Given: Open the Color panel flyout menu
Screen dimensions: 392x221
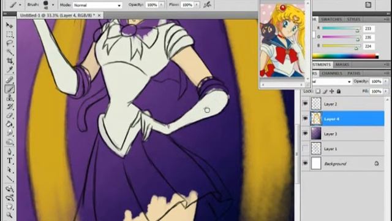Looking at the screenshot, I should [x=386, y=19].
